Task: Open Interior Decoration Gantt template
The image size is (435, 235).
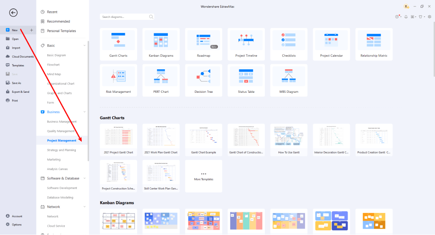Action: pos(331,140)
